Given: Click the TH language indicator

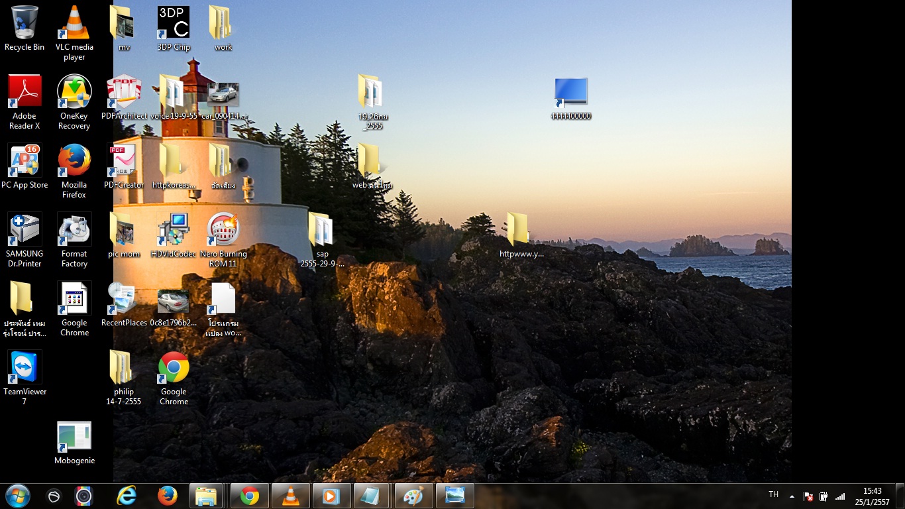Looking at the screenshot, I should 773,494.
